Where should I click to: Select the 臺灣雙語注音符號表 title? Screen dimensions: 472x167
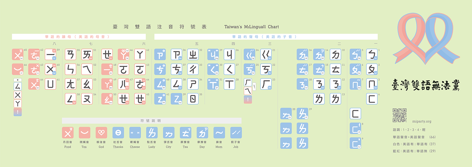click(x=160, y=27)
